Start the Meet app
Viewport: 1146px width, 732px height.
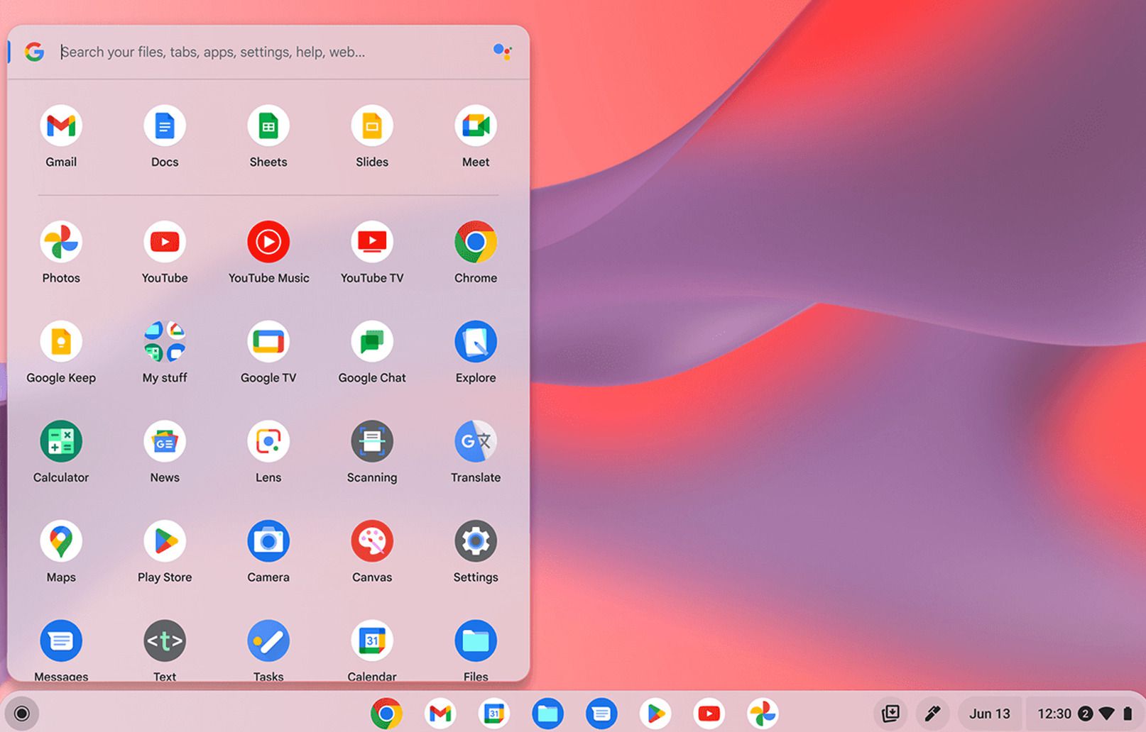[x=476, y=126]
